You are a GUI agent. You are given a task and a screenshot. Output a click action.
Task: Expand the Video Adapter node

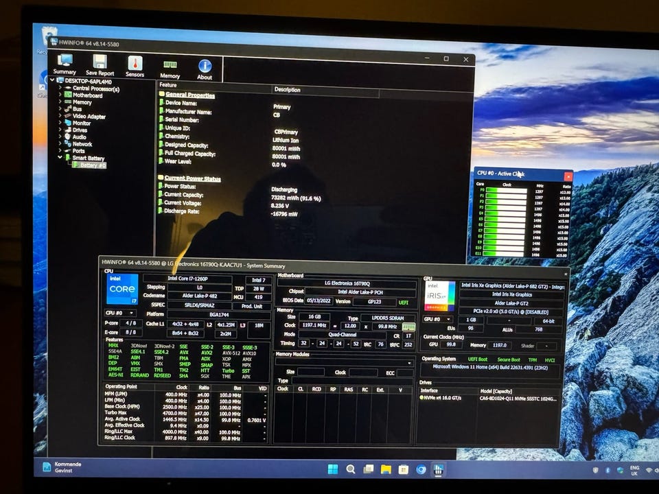pyautogui.click(x=60, y=116)
